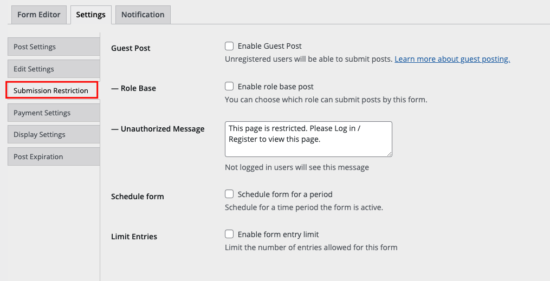Open the Payment Settings section
The image size is (550, 281).
pyautogui.click(x=54, y=113)
